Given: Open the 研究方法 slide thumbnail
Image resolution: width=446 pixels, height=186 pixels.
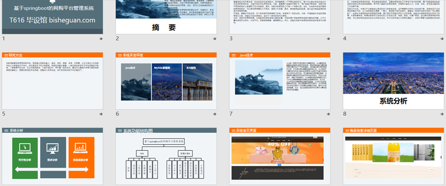Looking at the screenshot, I should coord(52,81).
